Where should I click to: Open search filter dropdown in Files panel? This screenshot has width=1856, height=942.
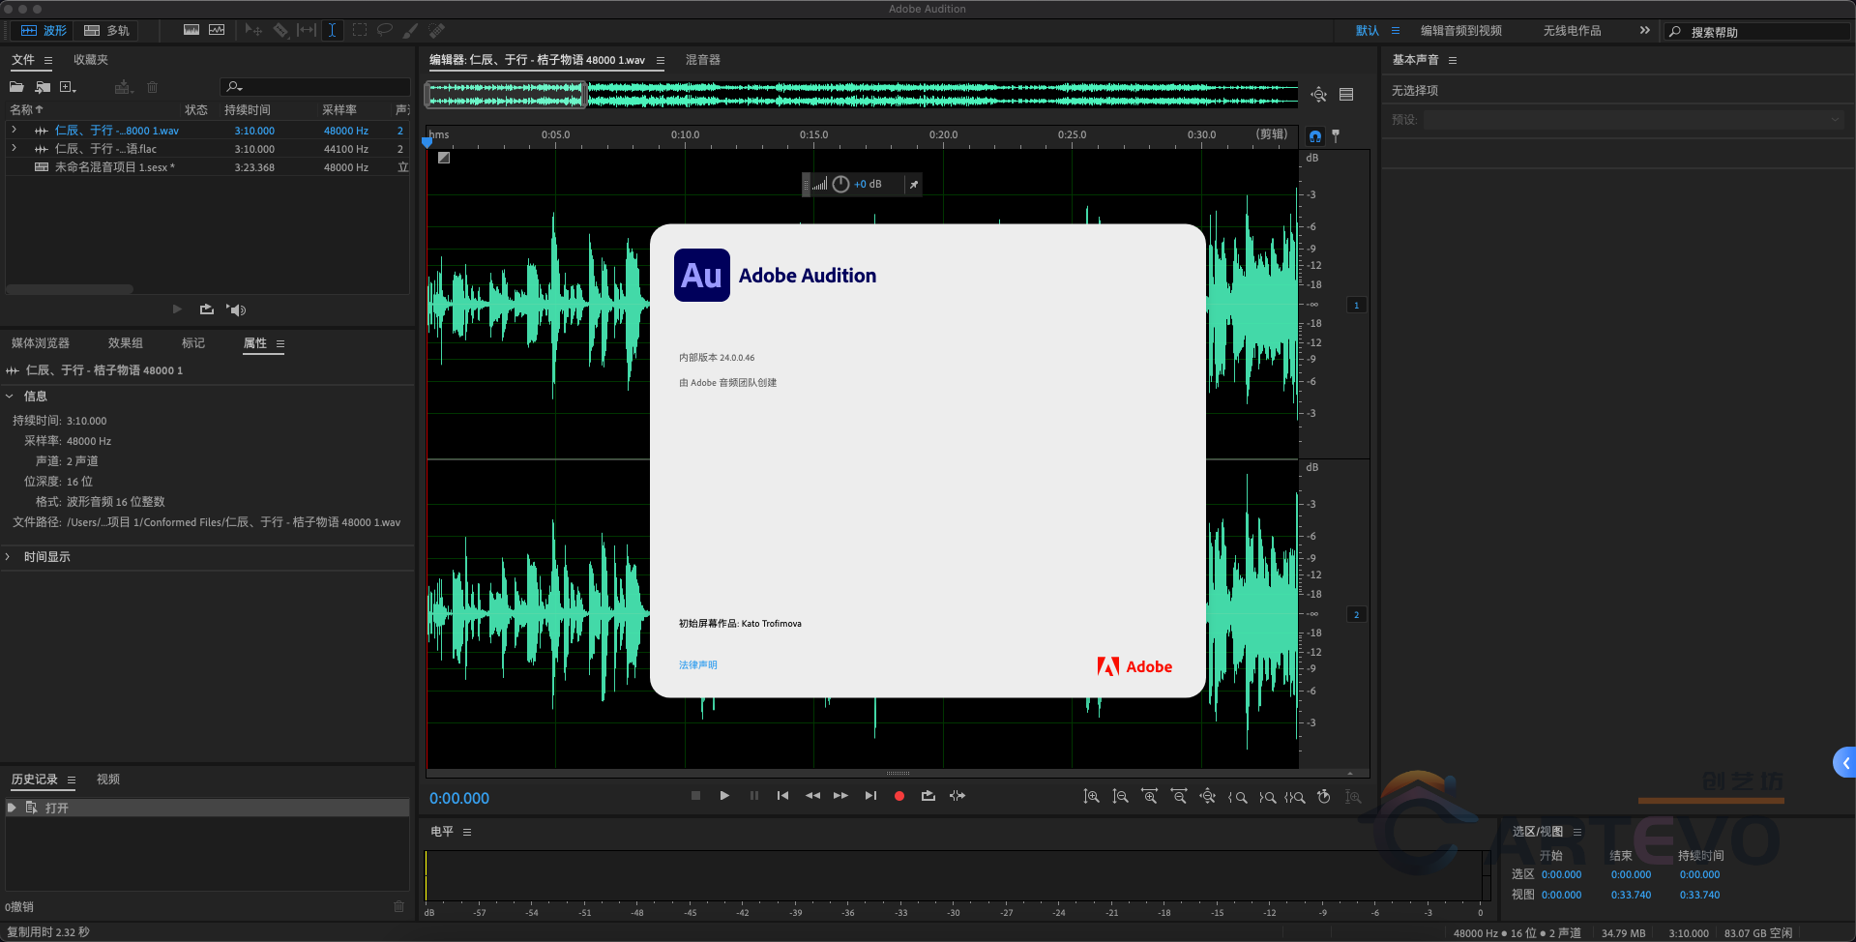coord(234,87)
